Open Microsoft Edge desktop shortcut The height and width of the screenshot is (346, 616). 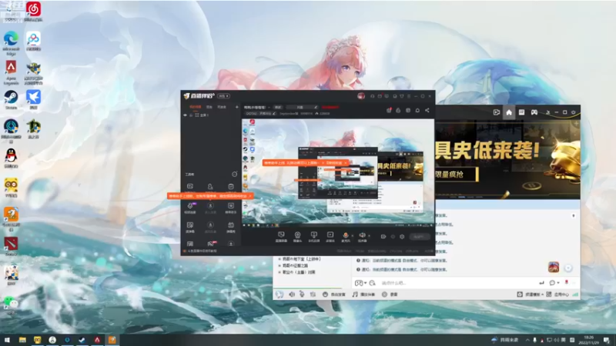pyautogui.click(x=11, y=43)
